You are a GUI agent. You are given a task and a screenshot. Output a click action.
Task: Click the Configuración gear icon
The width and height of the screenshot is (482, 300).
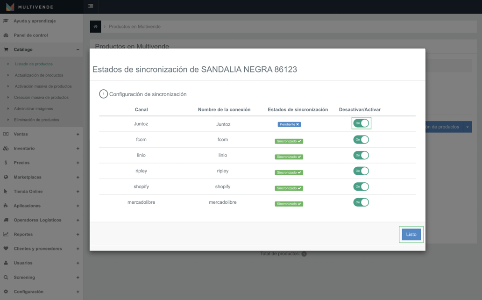(x=6, y=292)
